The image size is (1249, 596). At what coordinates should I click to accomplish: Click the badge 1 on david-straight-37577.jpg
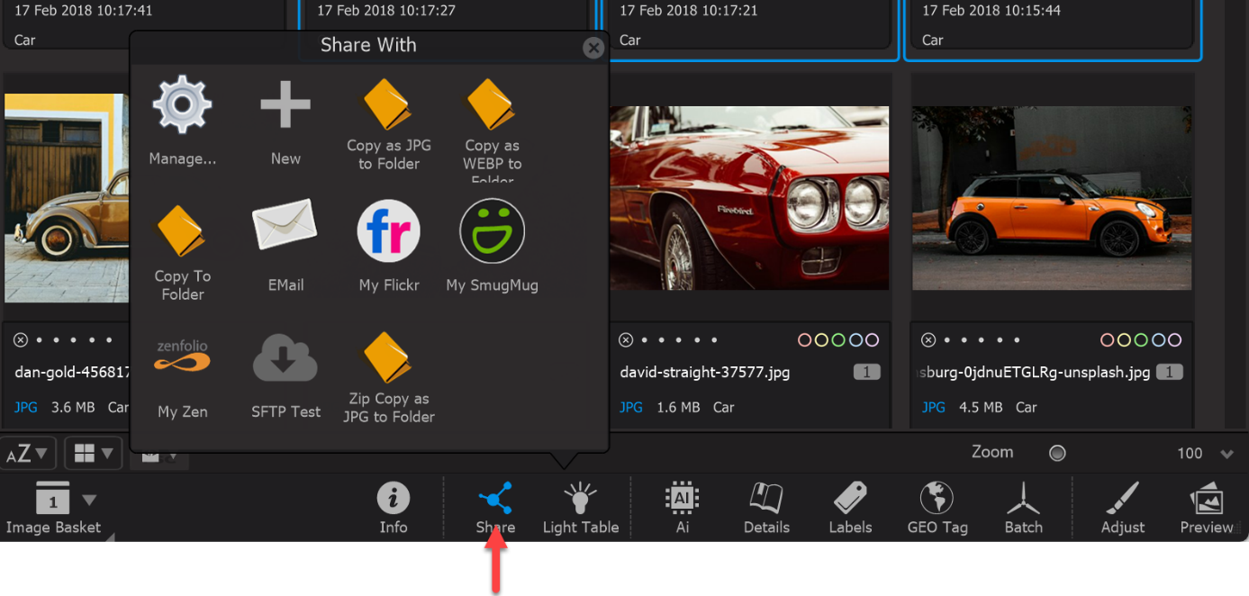866,372
